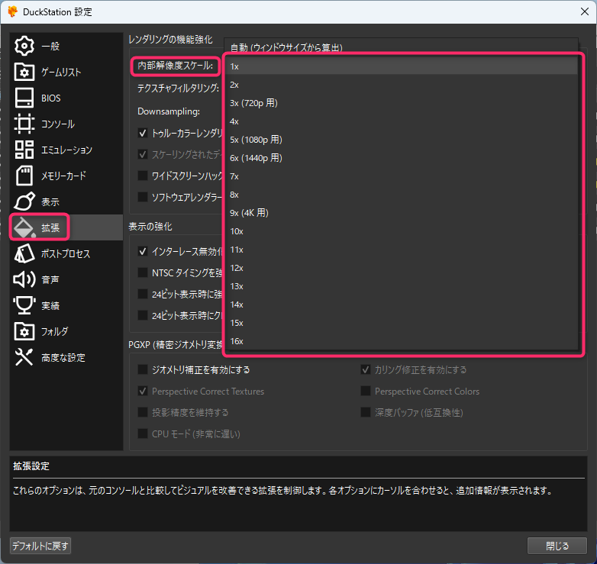The image size is (597, 564).
Task: Click the Game List (ゲームリスト) folder icon
Action: 24,72
